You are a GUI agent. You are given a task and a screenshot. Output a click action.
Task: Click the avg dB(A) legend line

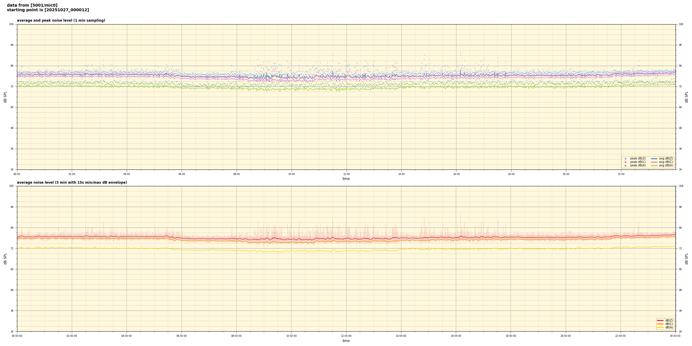[x=654, y=166]
